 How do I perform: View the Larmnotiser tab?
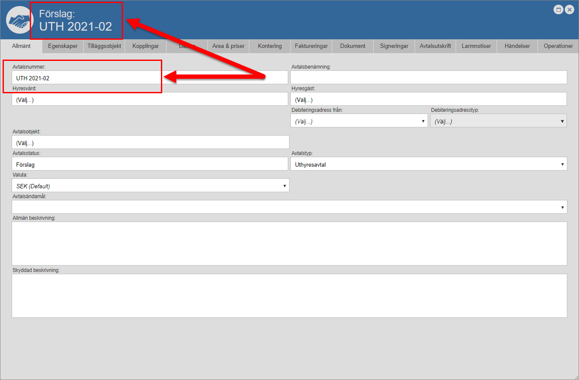(476, 46)
